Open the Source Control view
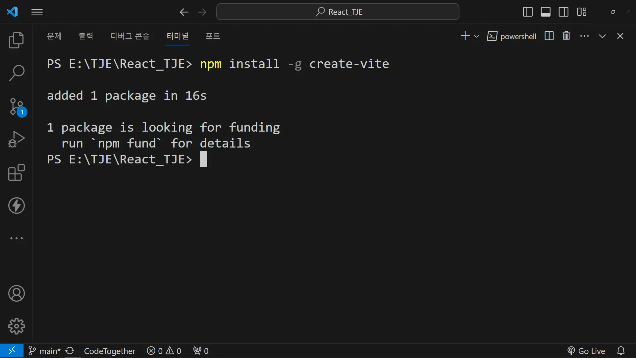Image resolution: width=636 pixels, height=358 pixels. [16, 107]
